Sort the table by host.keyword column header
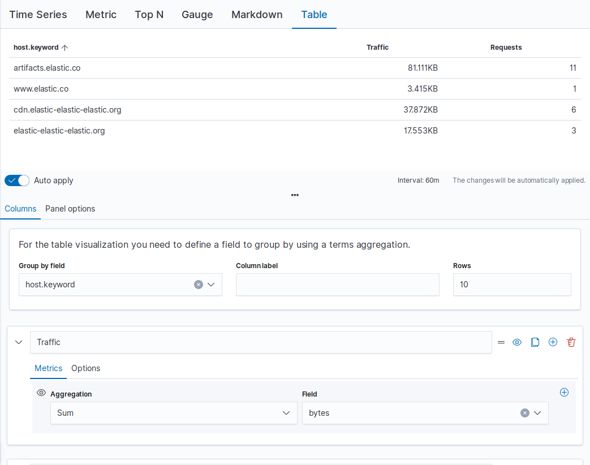The width and height of the screenshot is (590, 465). (x=36, y=48)
